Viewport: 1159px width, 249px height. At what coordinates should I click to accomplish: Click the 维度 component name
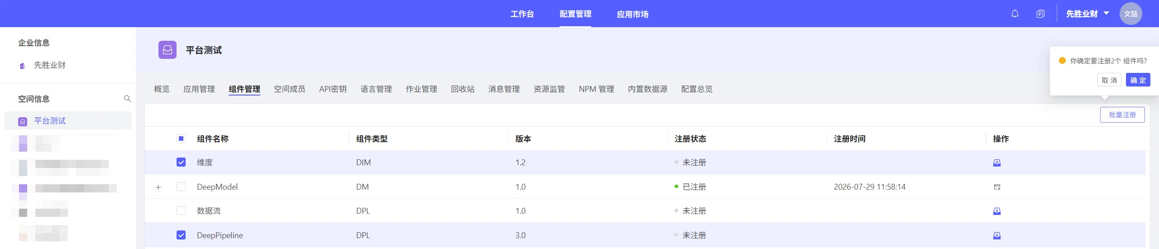click(205, 163)
